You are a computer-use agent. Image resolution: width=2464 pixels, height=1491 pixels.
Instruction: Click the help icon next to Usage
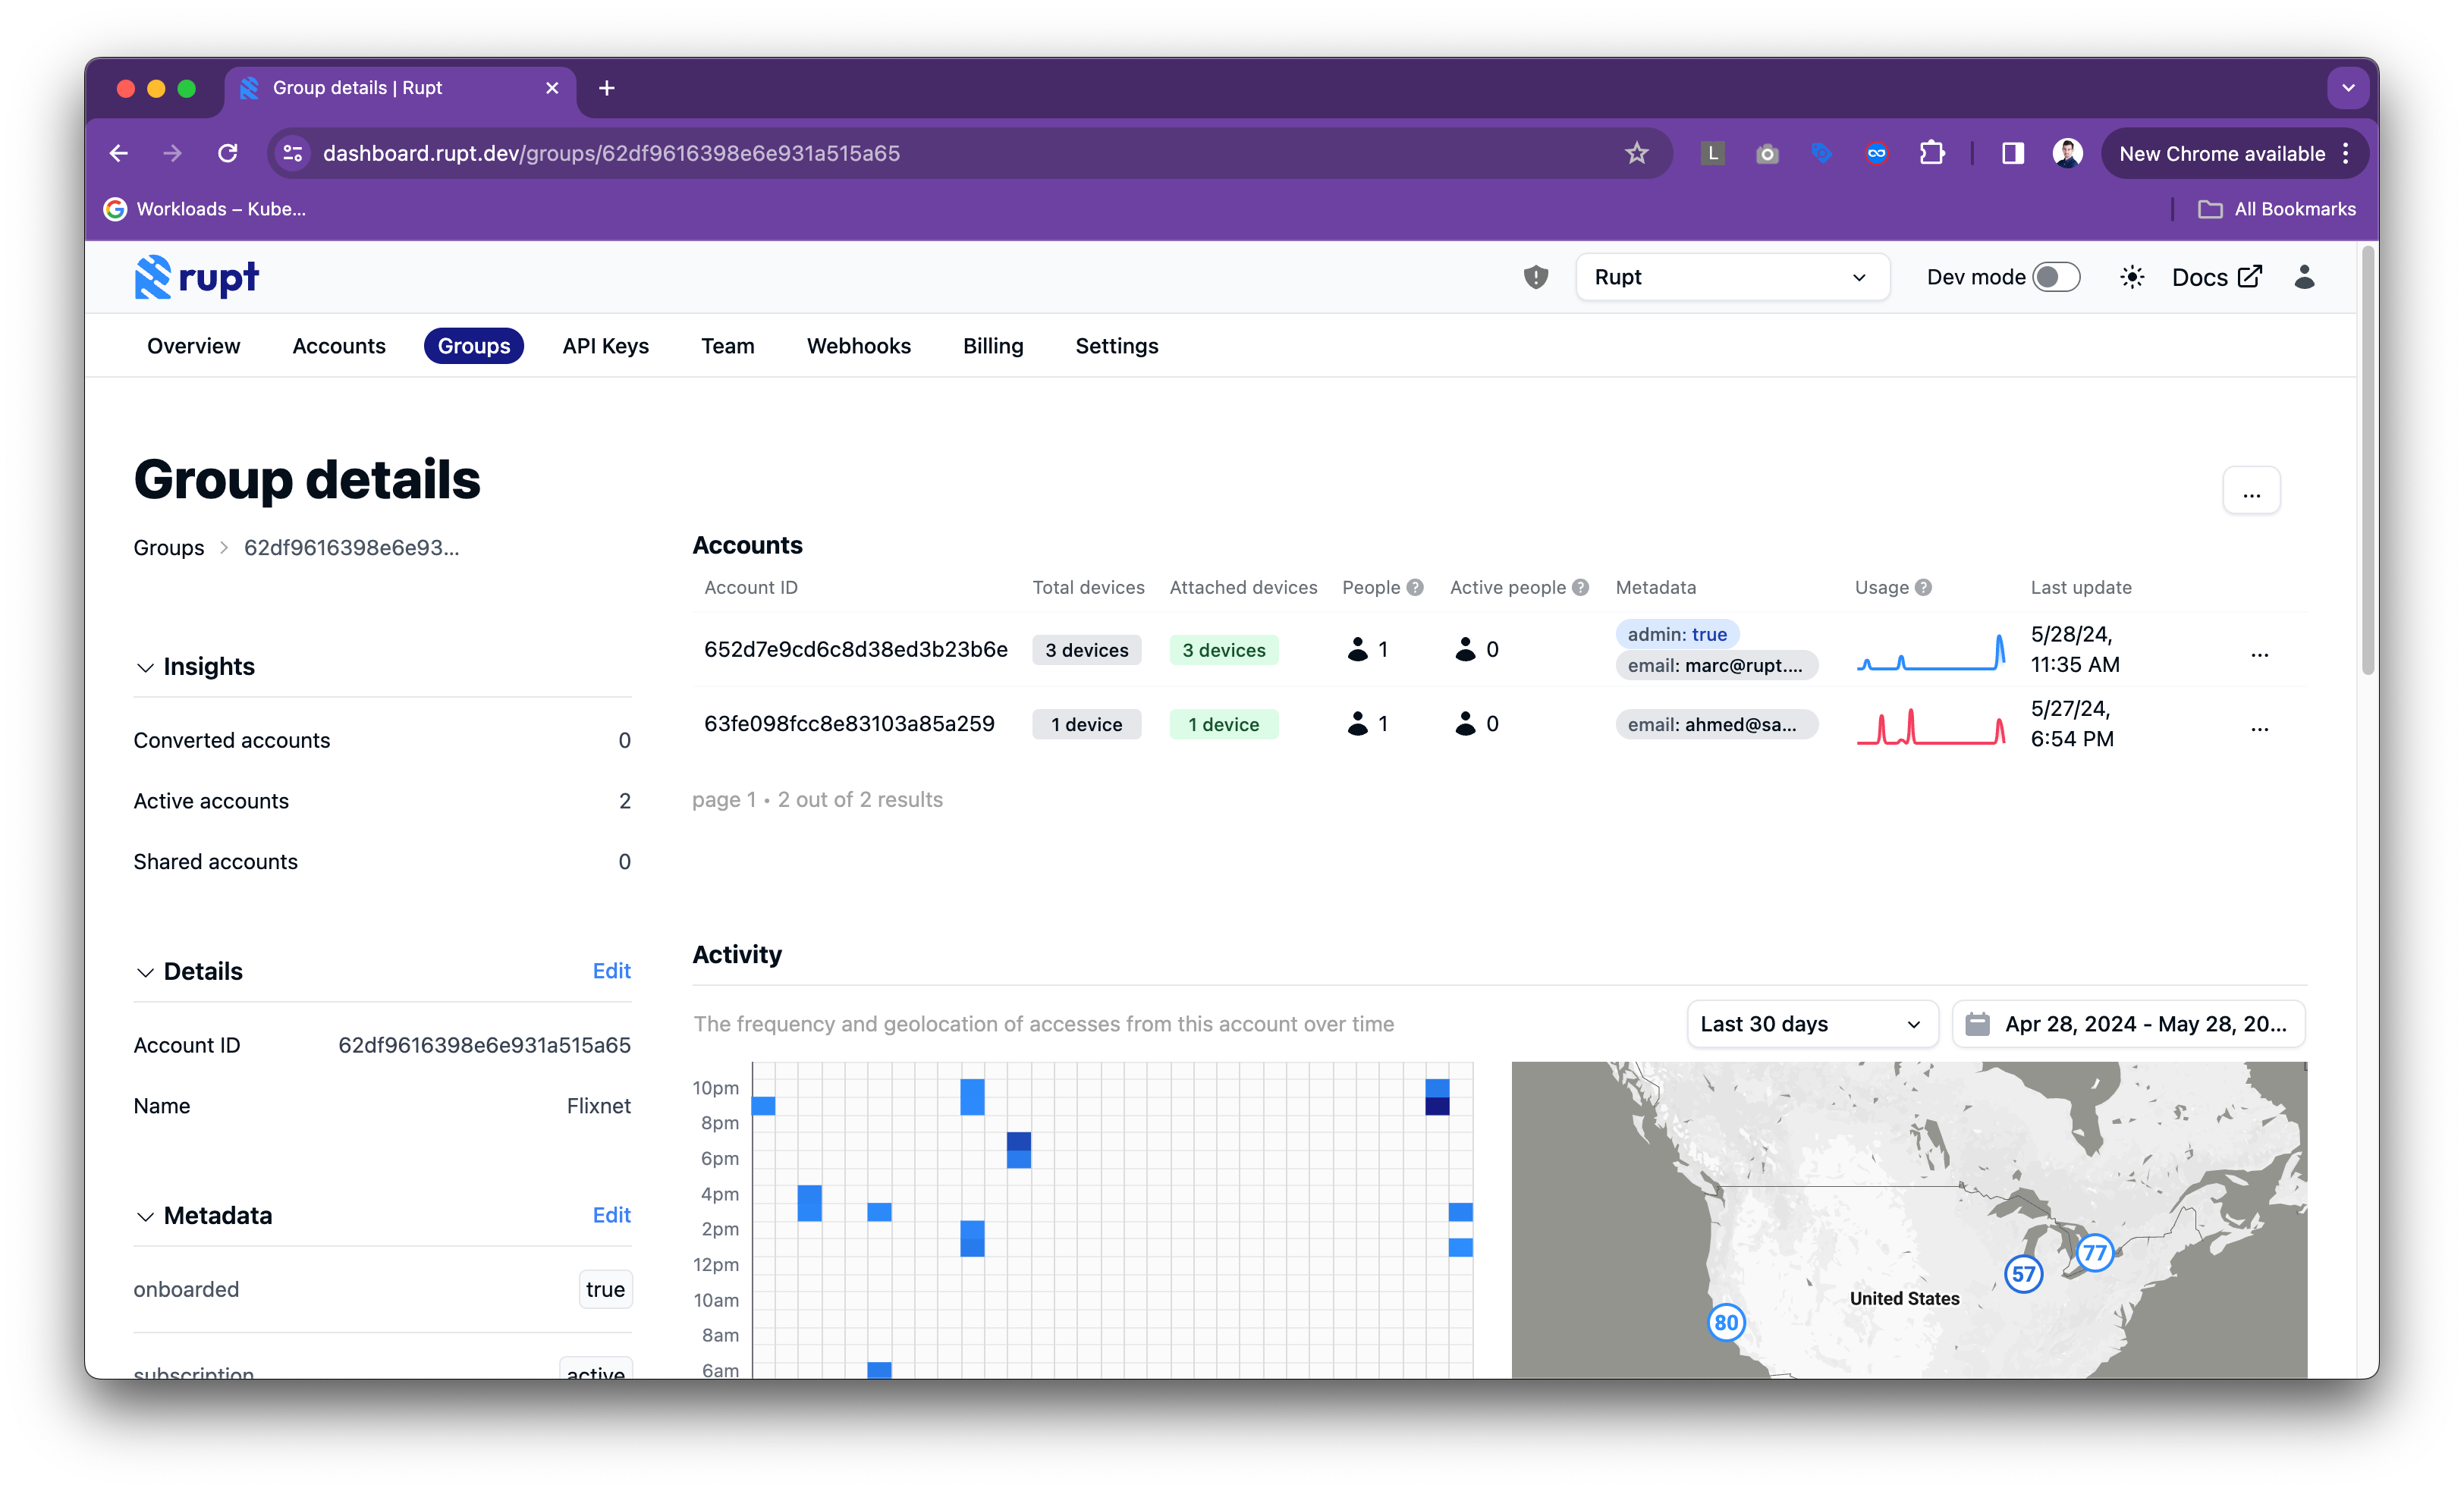tap(1923, 588)
